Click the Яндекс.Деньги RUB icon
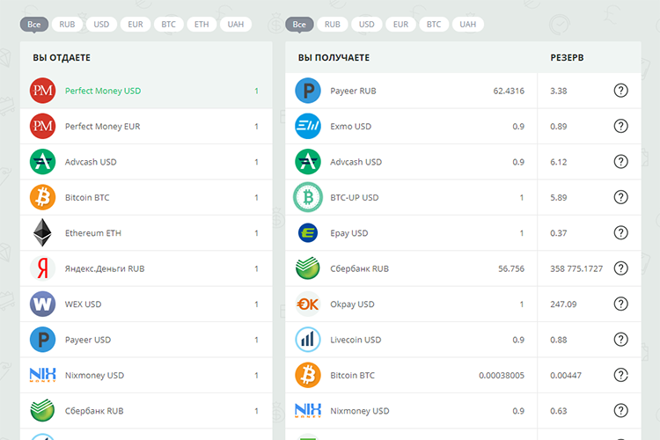 (42, 268)
